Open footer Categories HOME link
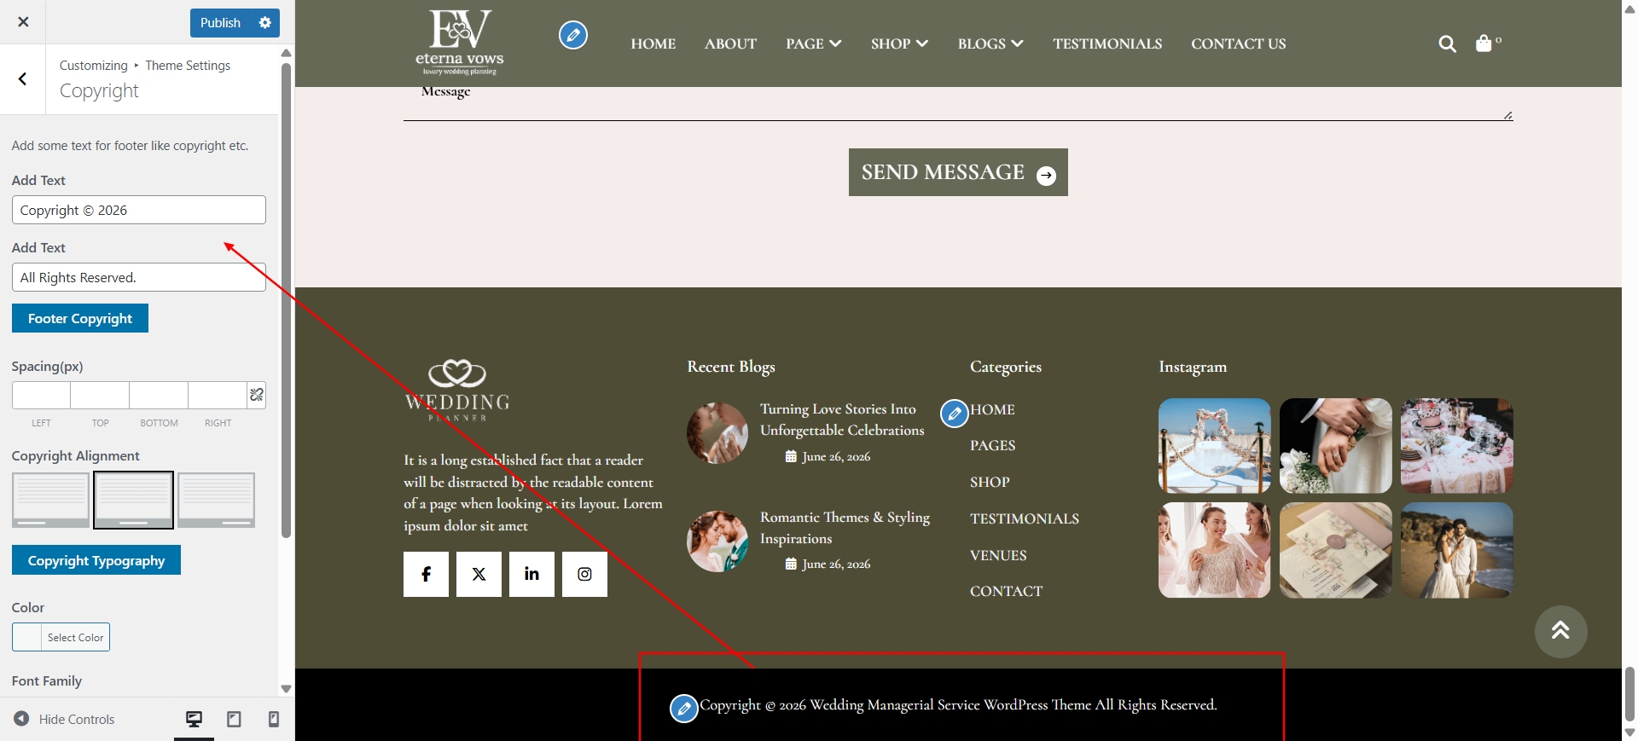 pos(992,409)
